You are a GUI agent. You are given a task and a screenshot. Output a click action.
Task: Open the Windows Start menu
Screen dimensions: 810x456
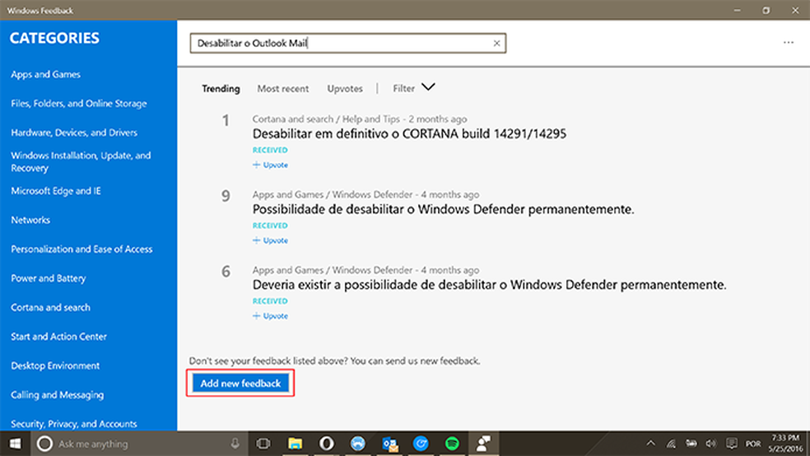click(x=15, y=444)
